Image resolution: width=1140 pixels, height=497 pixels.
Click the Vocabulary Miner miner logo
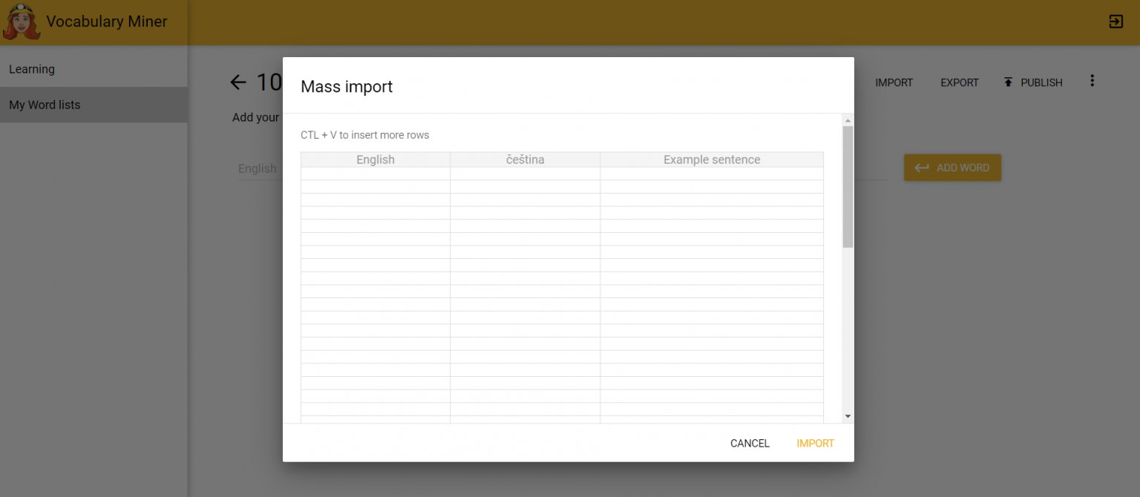click(x=21, y=21)
